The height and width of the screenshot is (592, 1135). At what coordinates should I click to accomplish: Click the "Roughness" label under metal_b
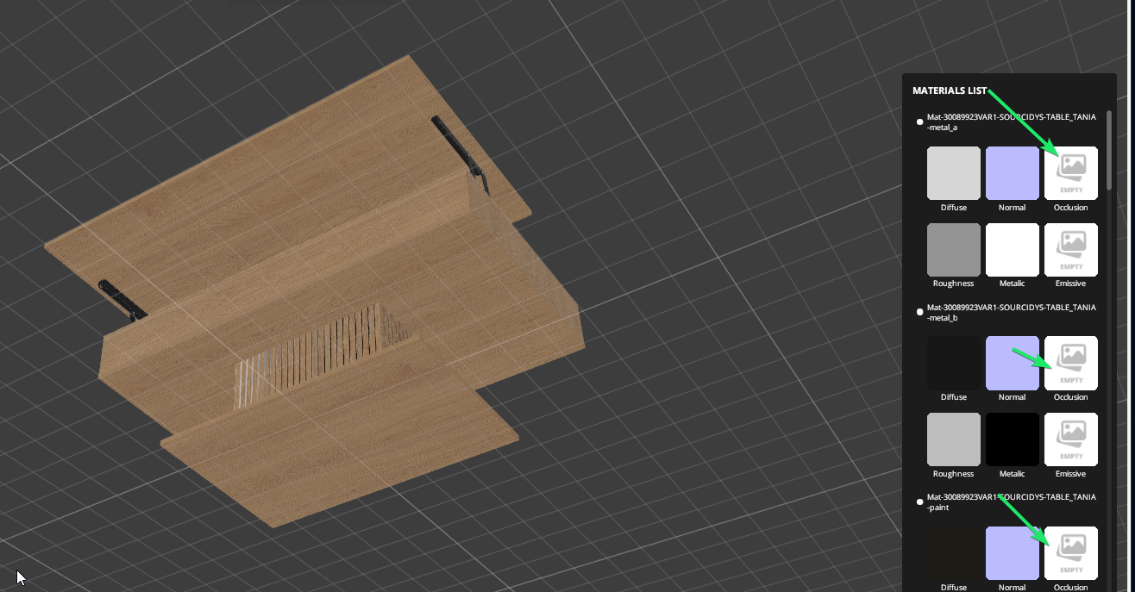point(954,474)
